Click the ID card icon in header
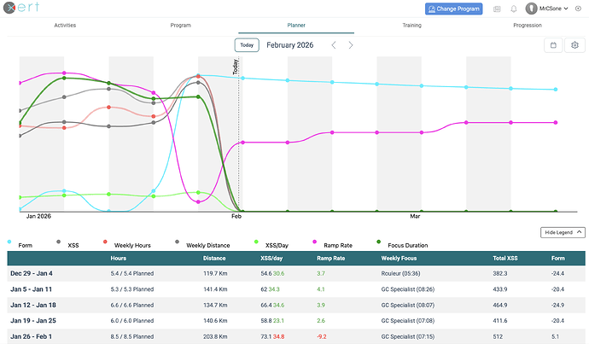 pos(497,9)
